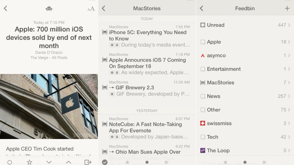The height and width of the screenshot is (165, 294).
Task: Expand the Unread row chevron
Action: pyautogui.click(x=289, y=25)
